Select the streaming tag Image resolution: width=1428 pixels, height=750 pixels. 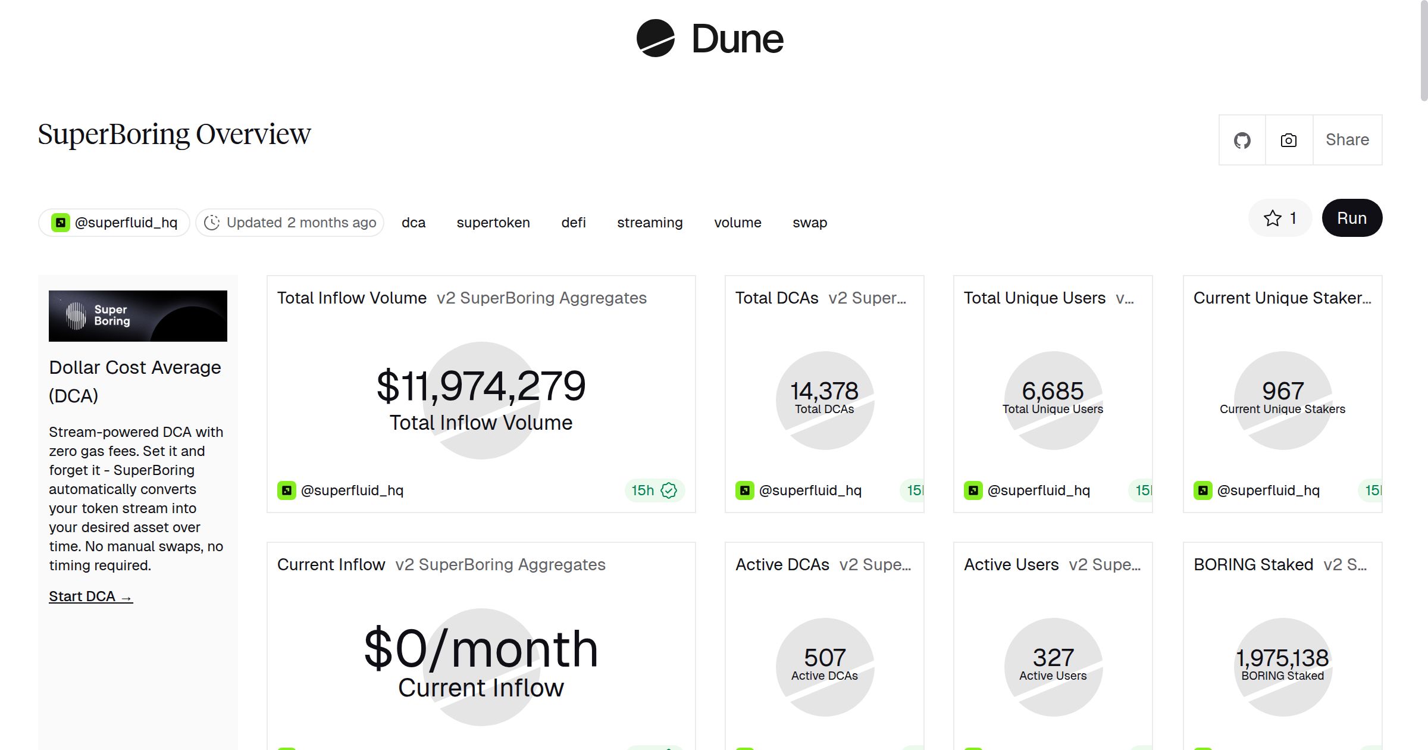[650, 223]
